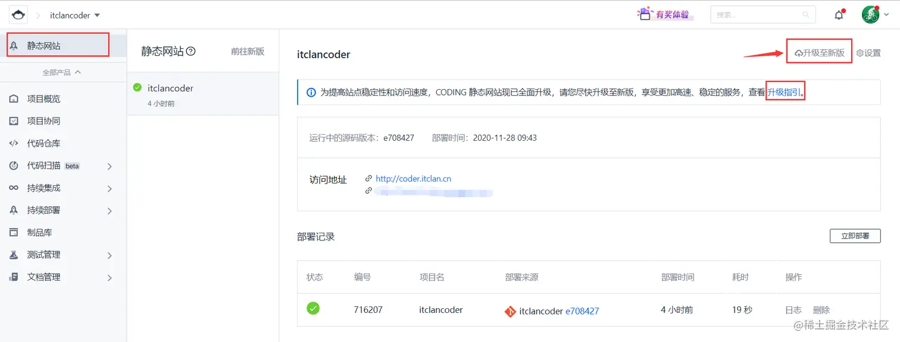Click the 立即部署 button

click(x=855, y=236)
